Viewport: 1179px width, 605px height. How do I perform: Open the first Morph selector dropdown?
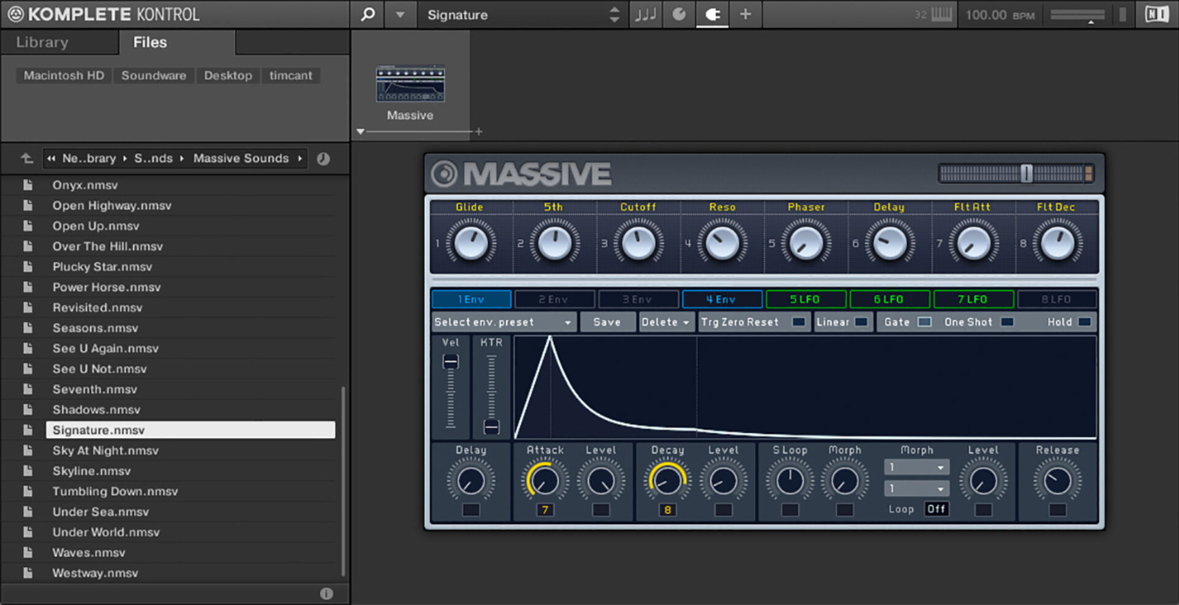click(x=916, y=467)
